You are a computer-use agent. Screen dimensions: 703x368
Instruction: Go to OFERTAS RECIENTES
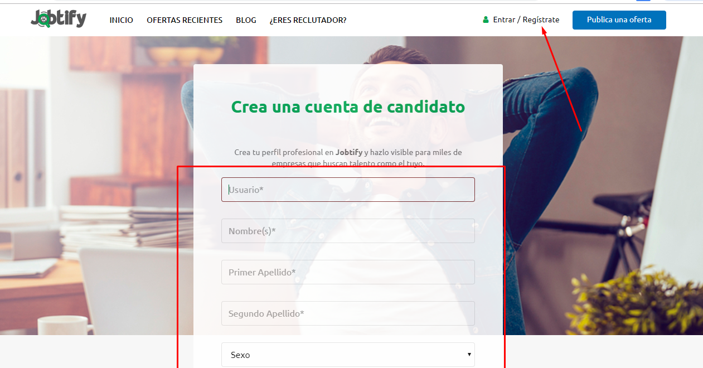click(x=185, y=20)
